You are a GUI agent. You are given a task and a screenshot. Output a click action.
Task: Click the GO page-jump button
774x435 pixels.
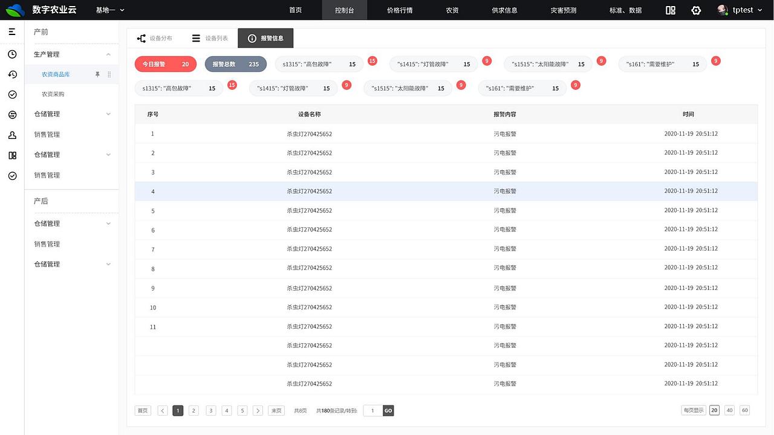coord(388,411)
